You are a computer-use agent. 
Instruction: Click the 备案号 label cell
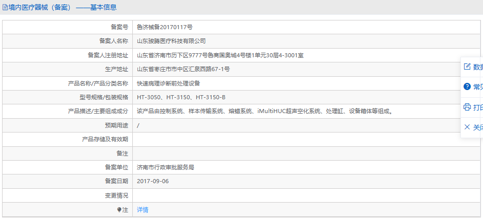(x=68, y=27)
